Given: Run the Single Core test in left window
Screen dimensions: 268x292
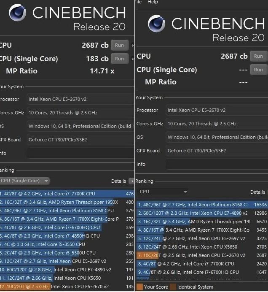Looking at the screenshot, I should (x=119, y=59).
